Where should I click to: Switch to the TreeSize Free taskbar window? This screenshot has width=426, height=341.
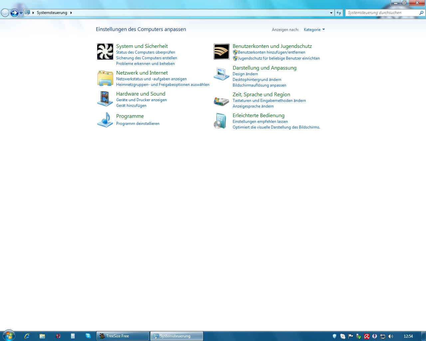123,336
